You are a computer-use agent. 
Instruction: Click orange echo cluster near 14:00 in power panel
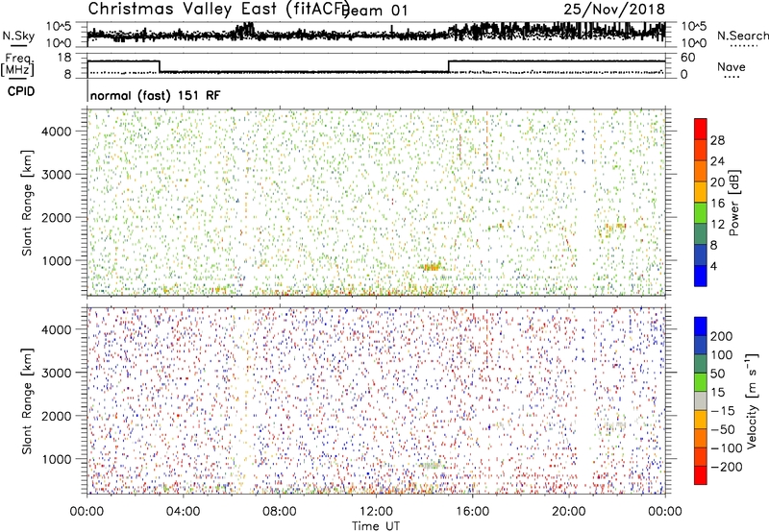pos(432,267)
